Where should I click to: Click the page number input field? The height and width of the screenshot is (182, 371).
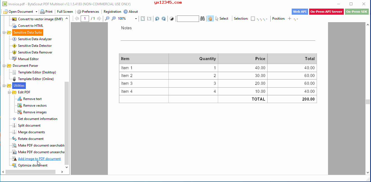tap(85, 19)
